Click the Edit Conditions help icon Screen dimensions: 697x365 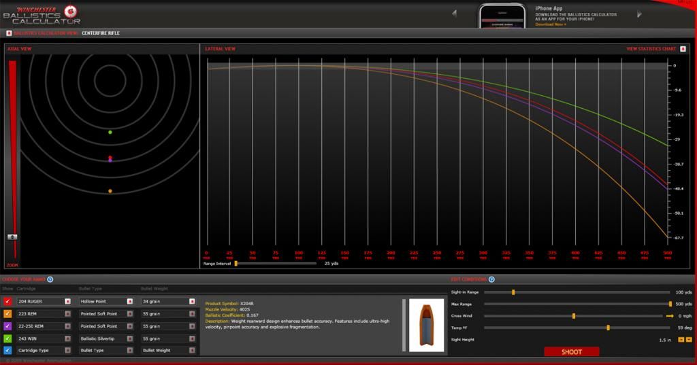[491, 279]
